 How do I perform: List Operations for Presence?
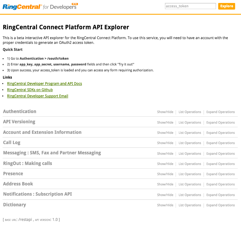(190, 174)
